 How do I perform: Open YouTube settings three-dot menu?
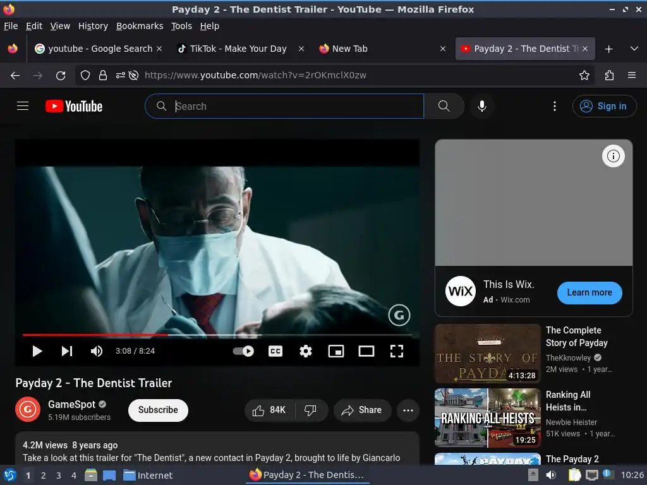[x=555, y=106]
